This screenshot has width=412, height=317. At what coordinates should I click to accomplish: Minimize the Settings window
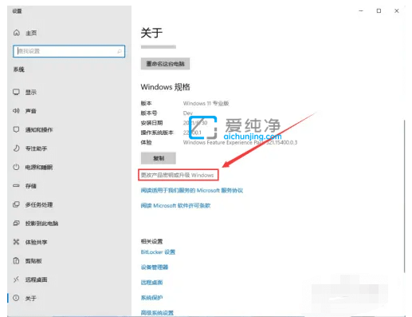point(361,10)
